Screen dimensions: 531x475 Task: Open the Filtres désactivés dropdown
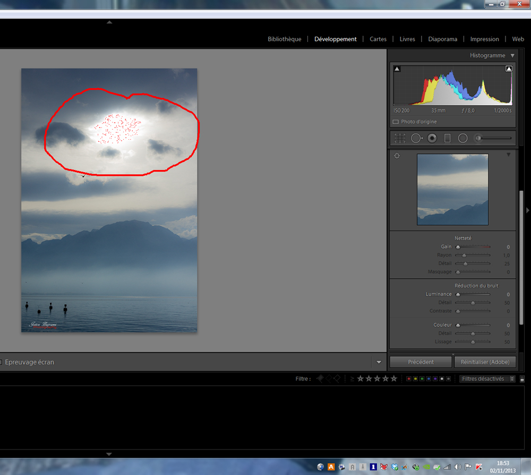pos(487,379)
